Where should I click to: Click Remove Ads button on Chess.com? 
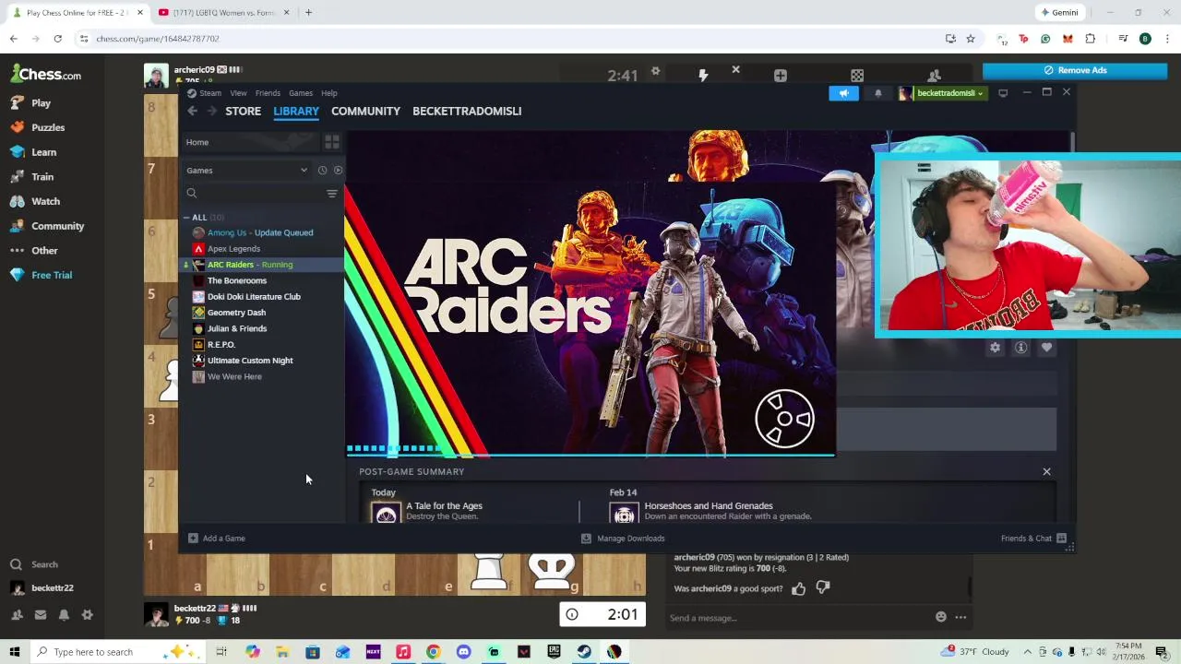(1075, 70)
